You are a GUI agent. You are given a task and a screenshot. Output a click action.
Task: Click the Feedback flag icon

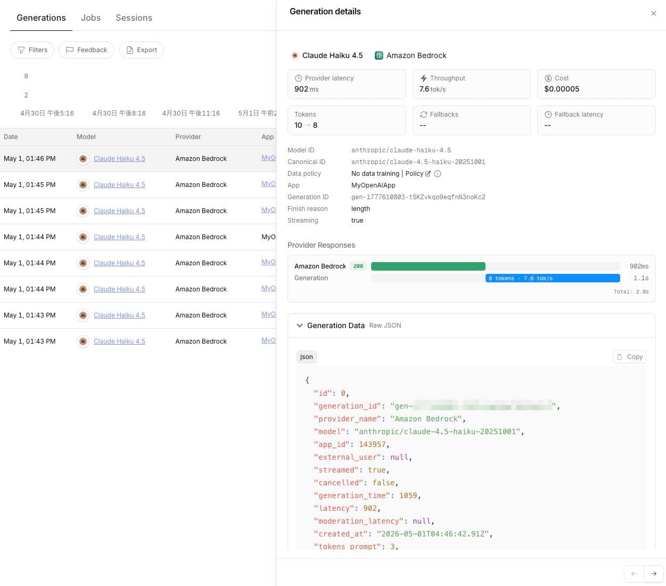[70, 50]
